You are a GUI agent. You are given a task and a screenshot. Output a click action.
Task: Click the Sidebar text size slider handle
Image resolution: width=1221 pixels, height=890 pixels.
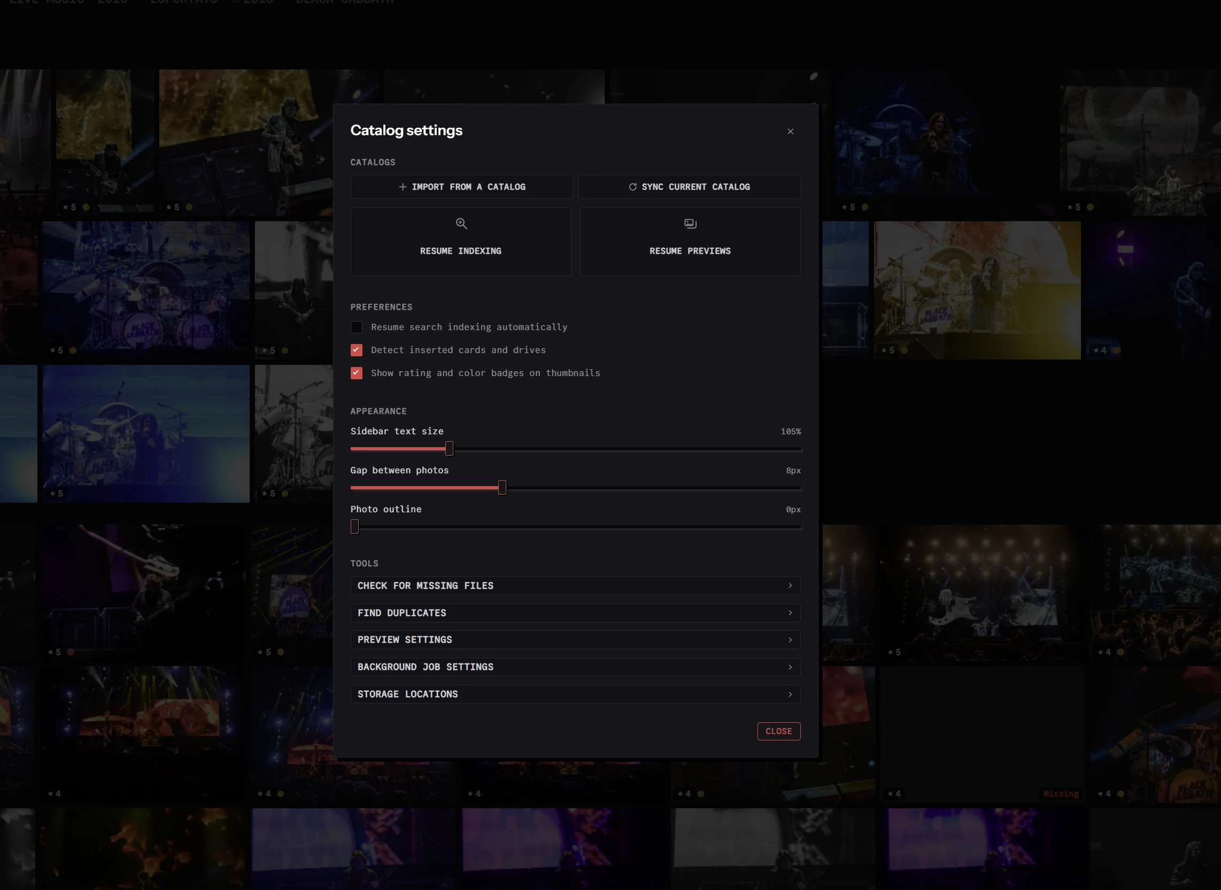point(450,449)
